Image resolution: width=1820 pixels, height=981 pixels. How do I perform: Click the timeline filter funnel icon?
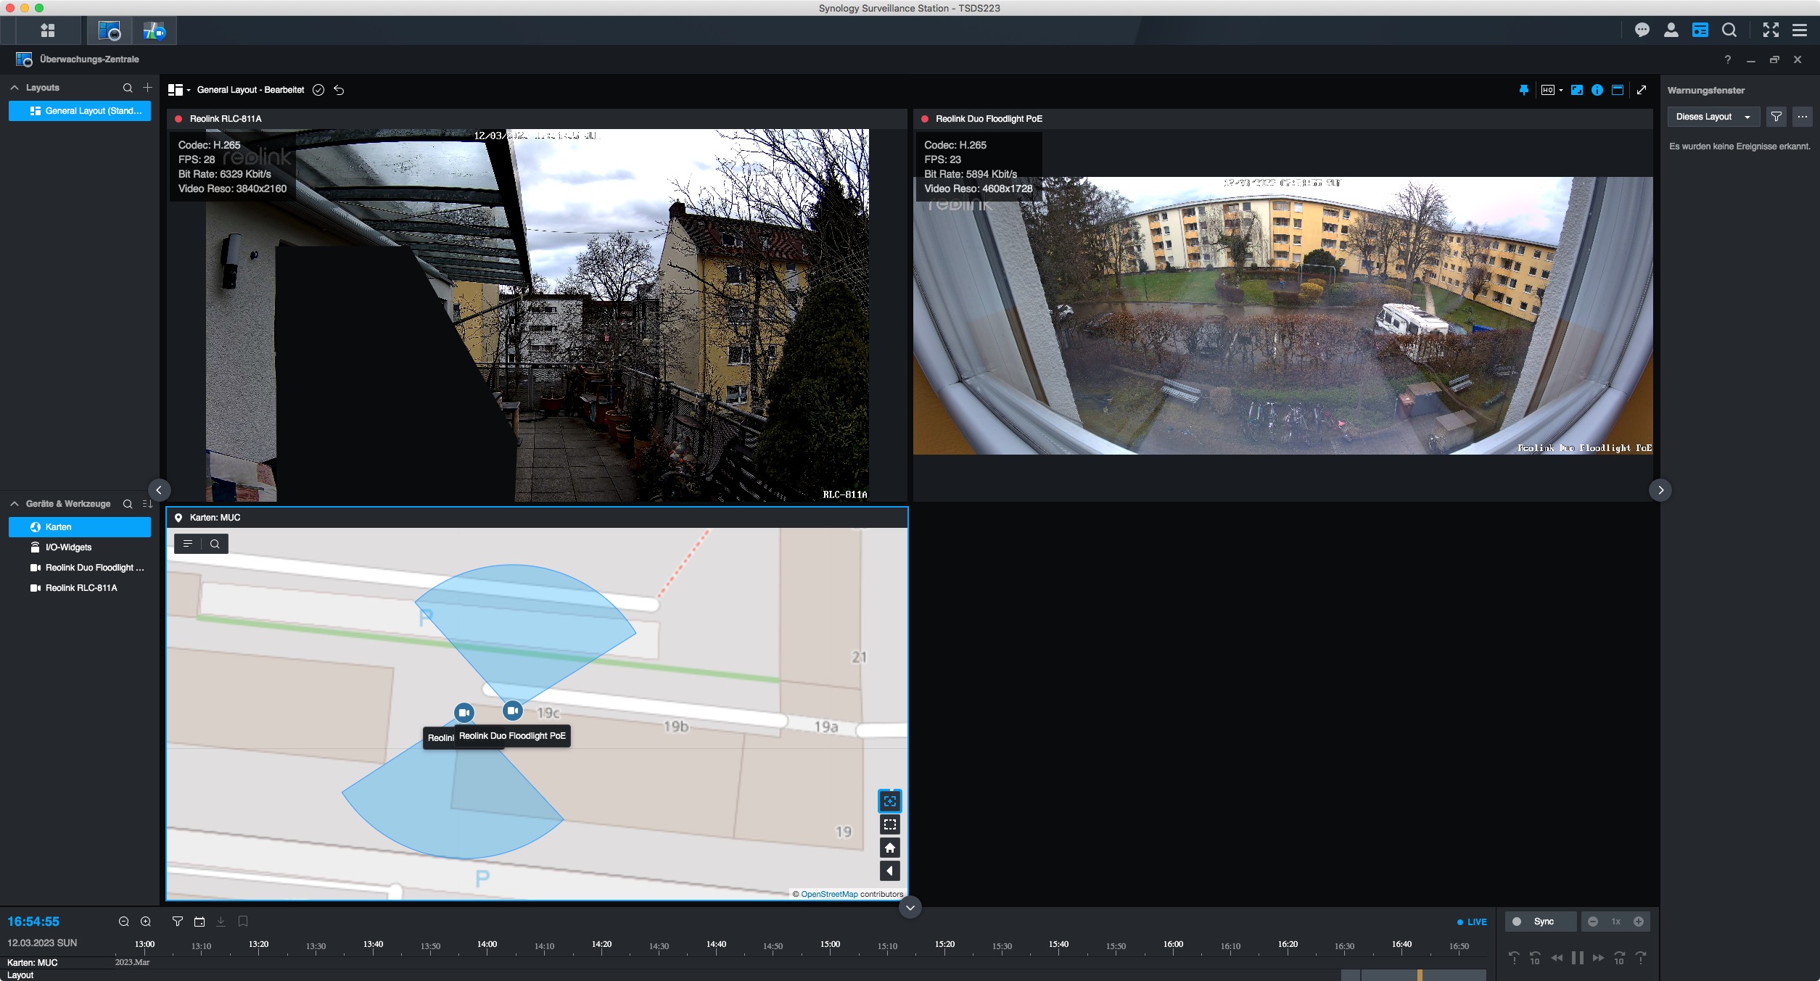177,922
